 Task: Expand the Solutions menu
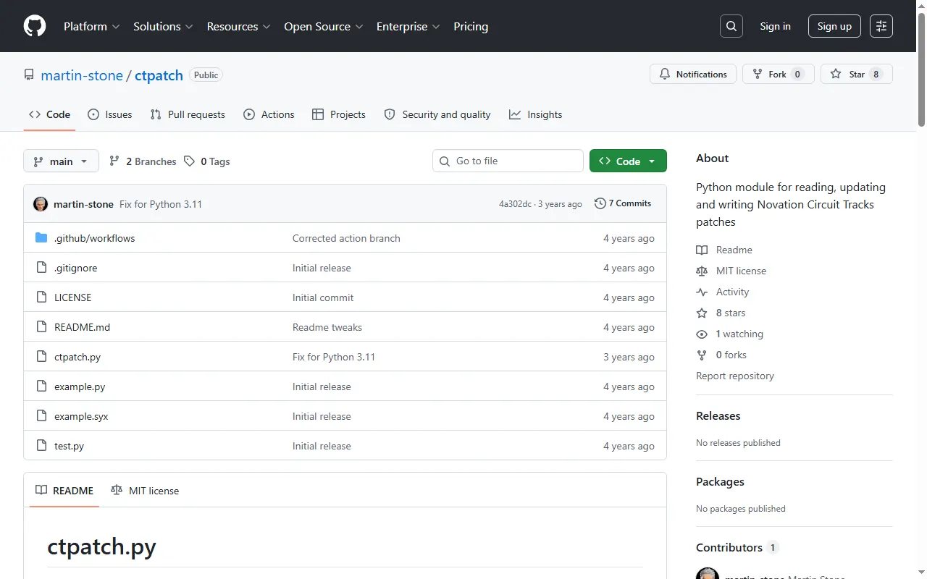[x=163, y=26]
